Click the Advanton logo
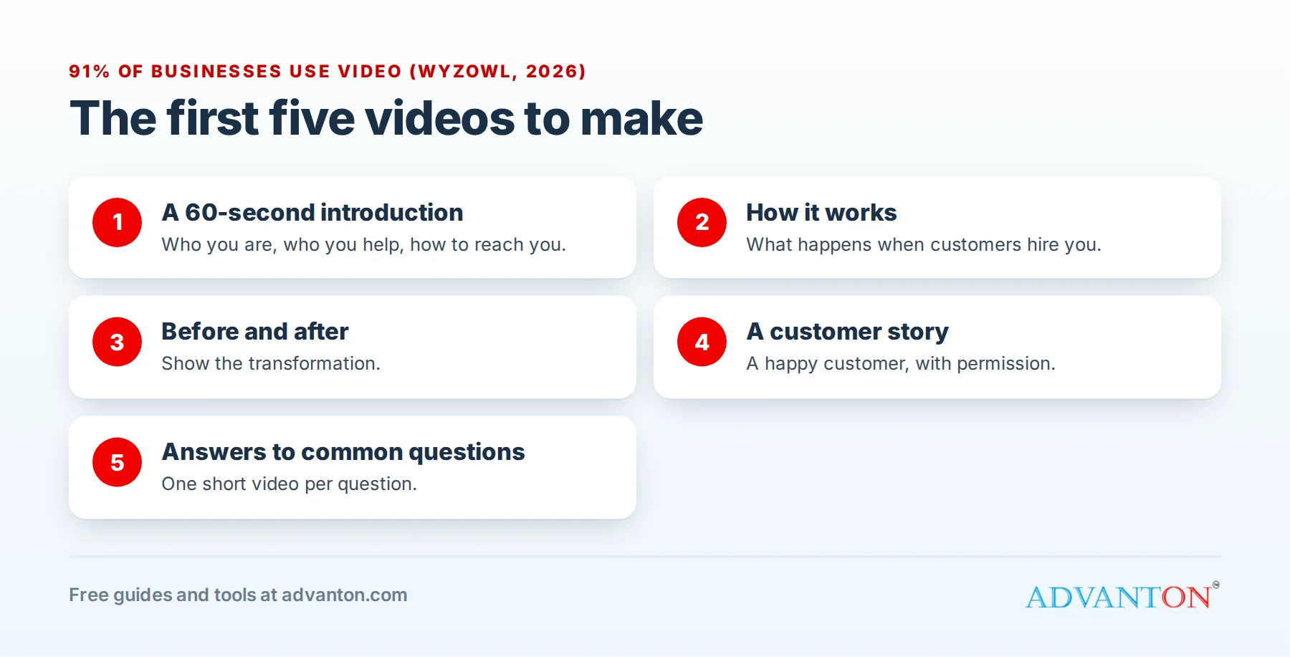Screen dimensions: 1290x657 [x=1122, y=595]
